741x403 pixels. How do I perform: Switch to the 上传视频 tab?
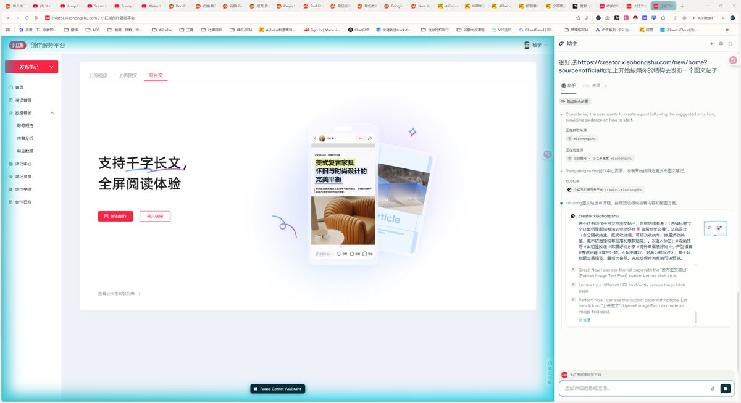[x=97, y=75]
